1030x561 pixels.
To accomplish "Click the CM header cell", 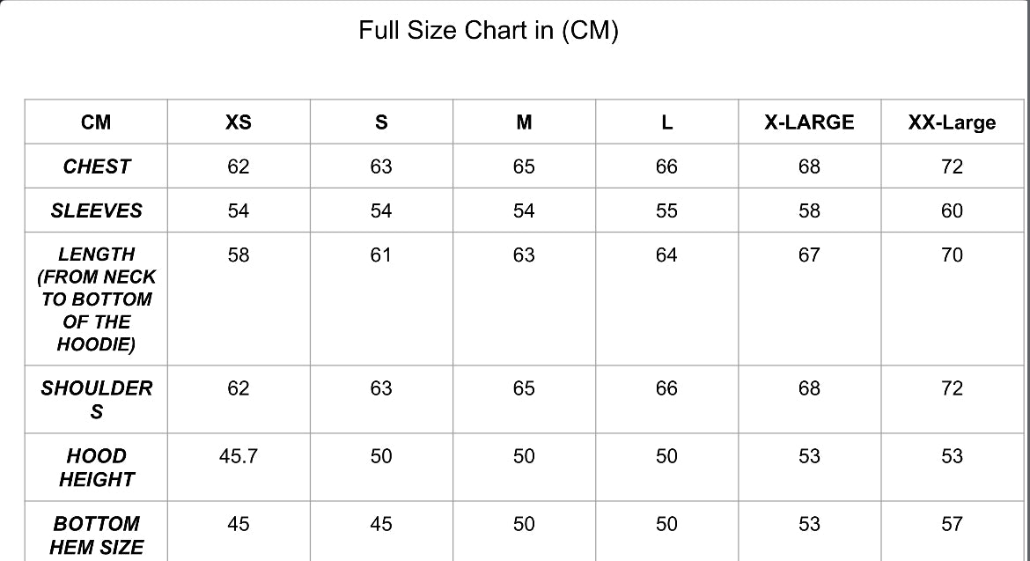I will [x=96, y=122].
